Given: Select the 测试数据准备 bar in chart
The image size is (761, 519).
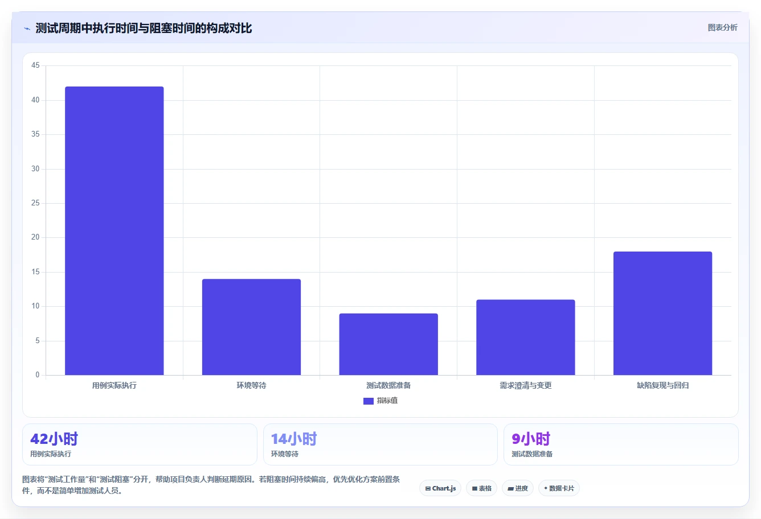Looking at the screenshot, I should [388, 344].
